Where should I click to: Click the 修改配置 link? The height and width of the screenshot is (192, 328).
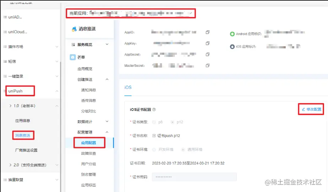[311, 109]
